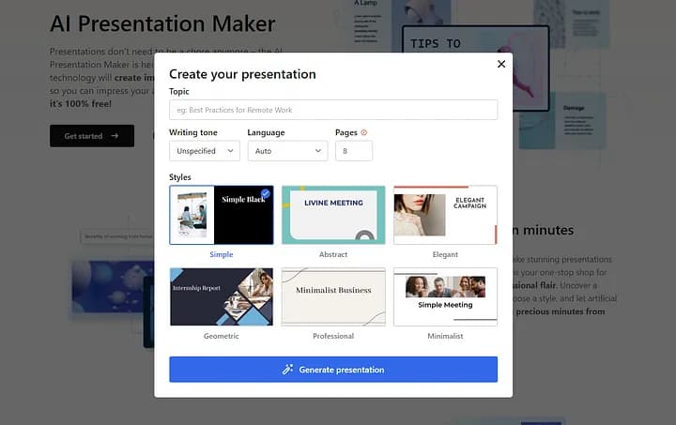Select the Geometric Internship Report style
This screenshot has width=676, height=425.
pos(222,296)
